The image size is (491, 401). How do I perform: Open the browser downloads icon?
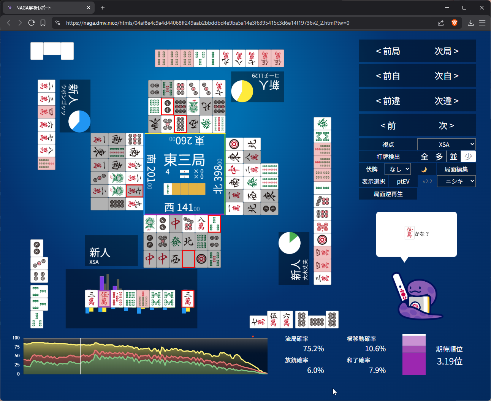[470, 23]
